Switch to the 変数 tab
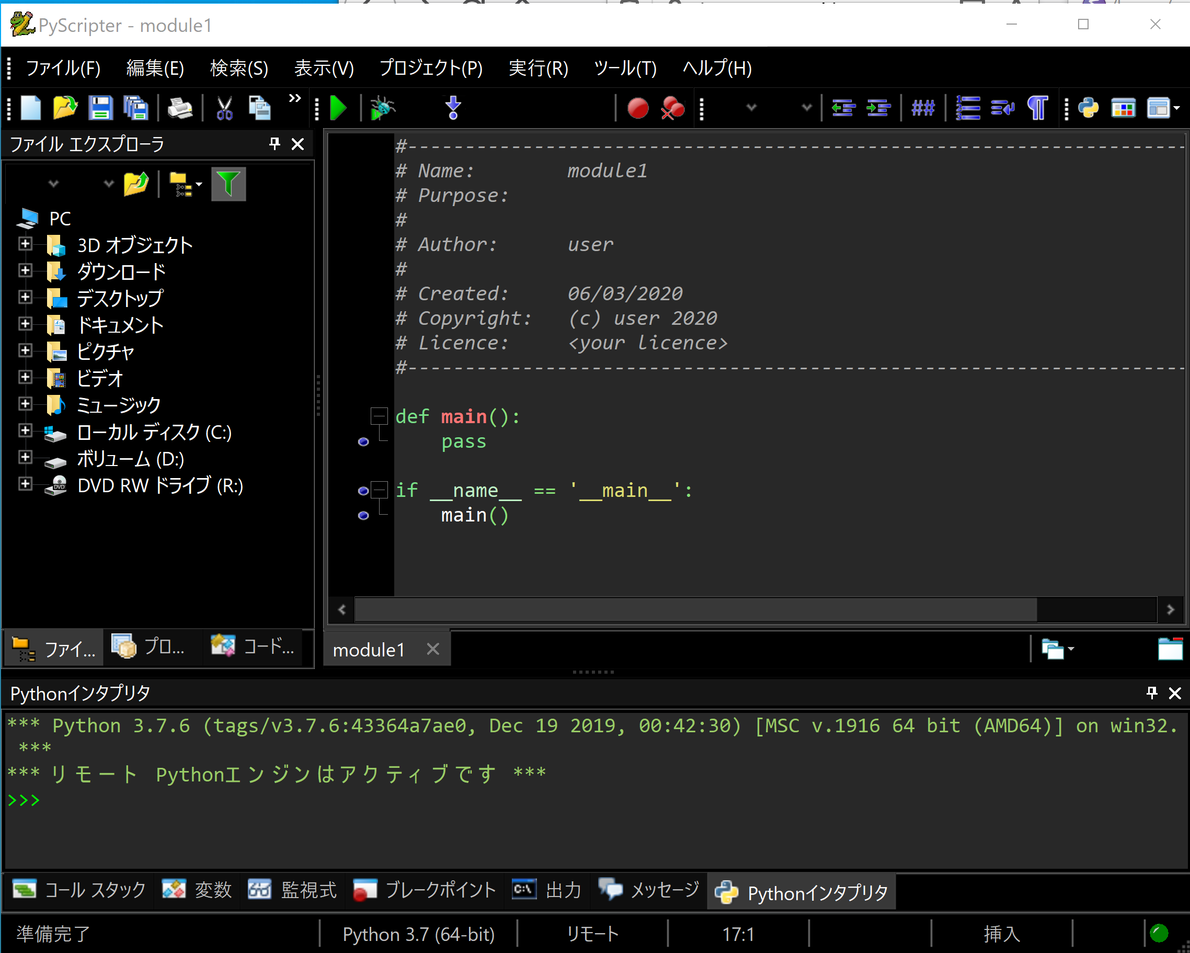This screenshot has height=953, width=1190. pyautogui.click(x=197, y=890)
